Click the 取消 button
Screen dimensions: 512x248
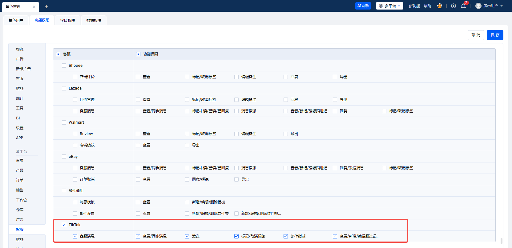tap(476, 35)
